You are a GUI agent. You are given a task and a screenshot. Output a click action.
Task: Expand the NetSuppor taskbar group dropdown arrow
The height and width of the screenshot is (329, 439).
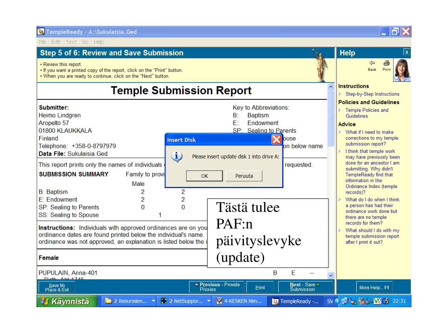click(x=209, y=301)
